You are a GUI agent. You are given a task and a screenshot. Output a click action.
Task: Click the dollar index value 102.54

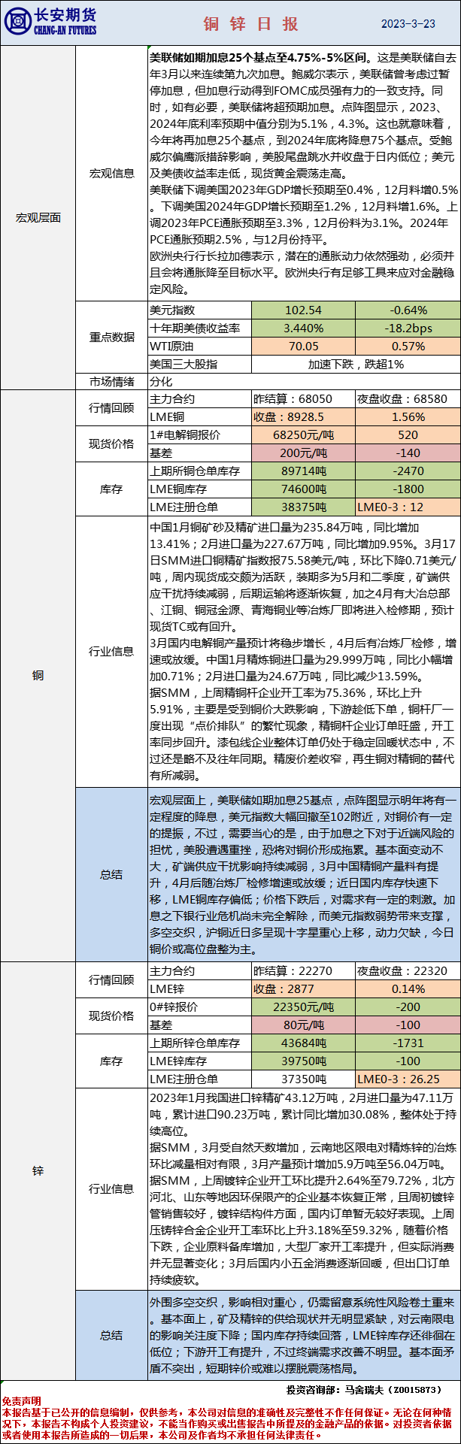coord(303,310)
